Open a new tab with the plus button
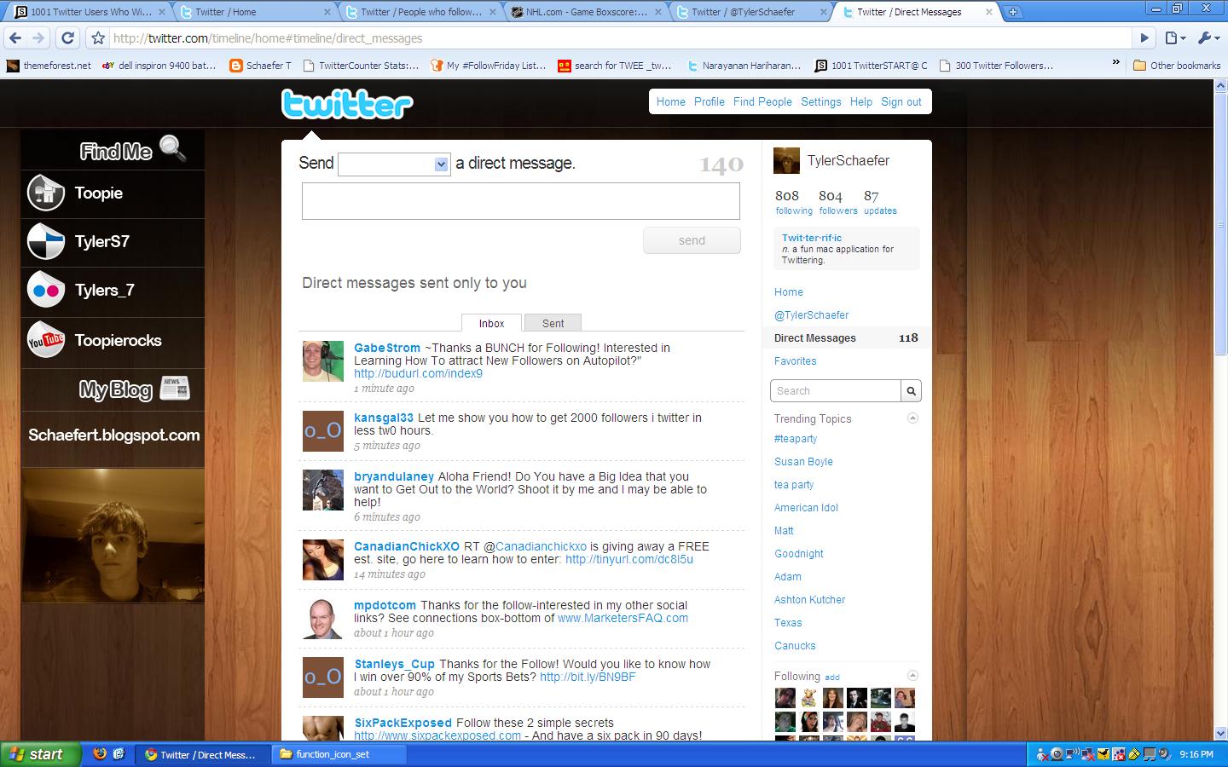 [x=1013, y=12]
